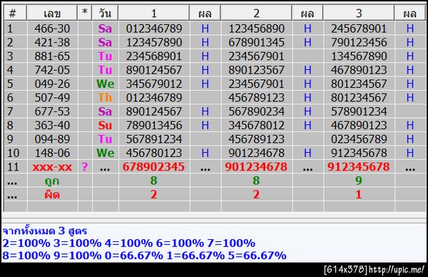Click the red Su day cell
The height and width of the screenshot is (277, 428).
point(105,126)
